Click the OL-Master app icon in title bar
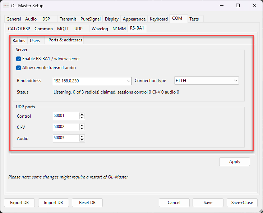 [x=6, y=5]
